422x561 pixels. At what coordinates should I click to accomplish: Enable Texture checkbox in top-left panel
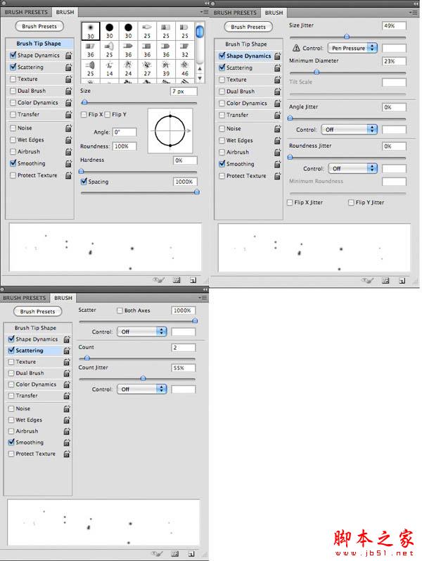point(13,79)
